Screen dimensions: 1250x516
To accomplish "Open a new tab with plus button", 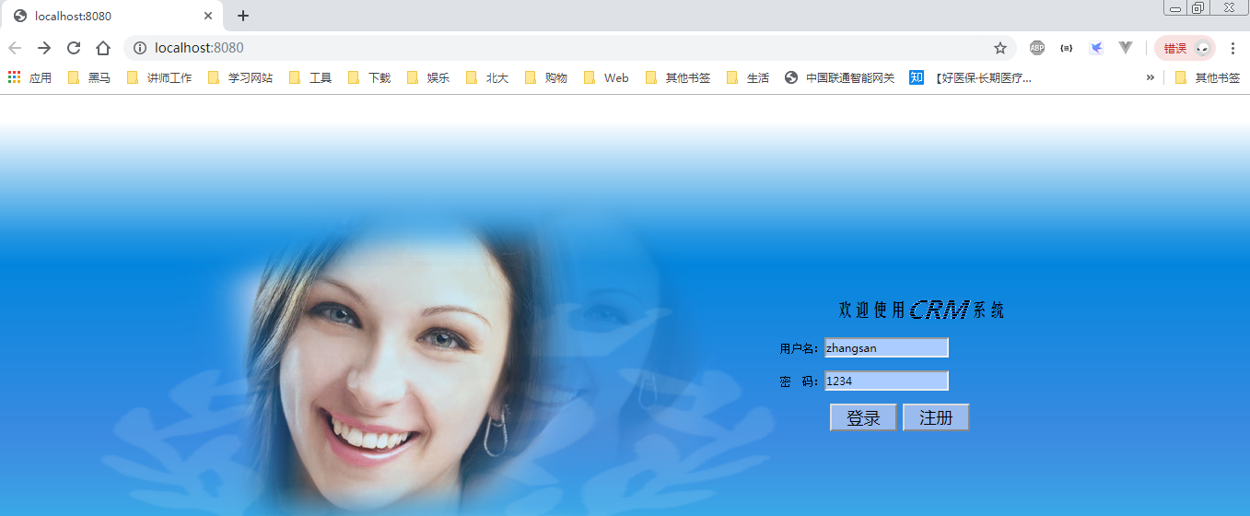I will click(x=243, y=16).
